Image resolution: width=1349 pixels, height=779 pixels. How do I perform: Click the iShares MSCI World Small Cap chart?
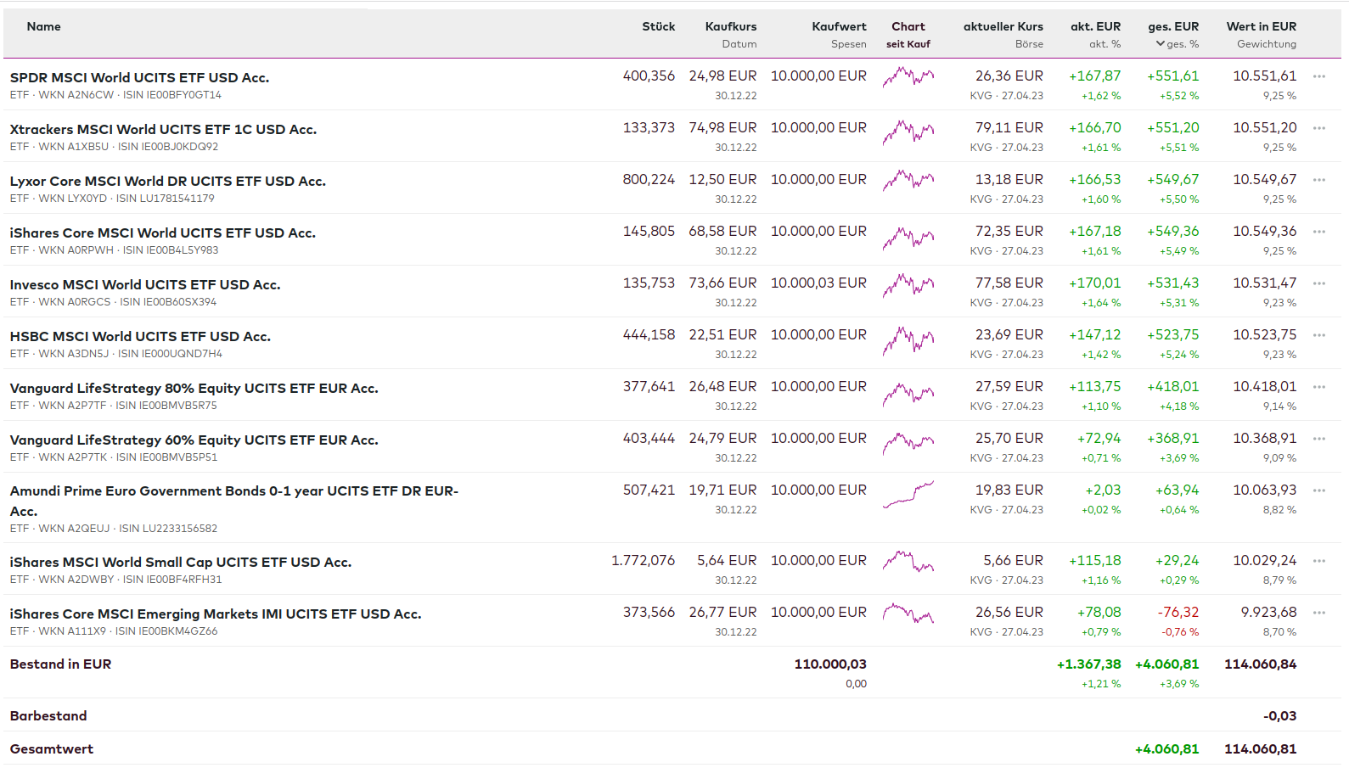(x=908, y=562)
